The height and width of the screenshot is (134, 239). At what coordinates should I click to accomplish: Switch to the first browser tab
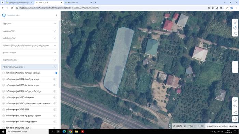click(x=19, y=3)
